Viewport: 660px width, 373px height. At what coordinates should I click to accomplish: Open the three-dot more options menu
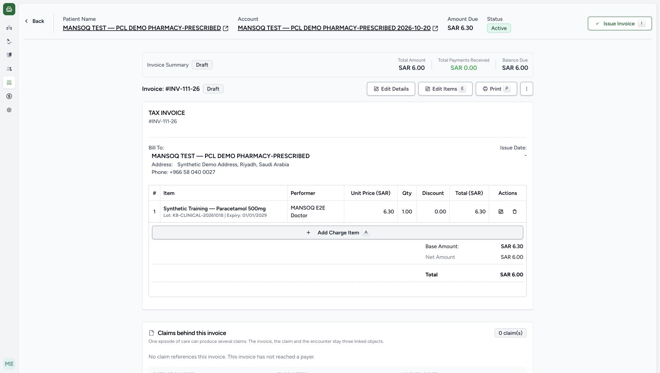pyautogui.click(x=526, y=89)
